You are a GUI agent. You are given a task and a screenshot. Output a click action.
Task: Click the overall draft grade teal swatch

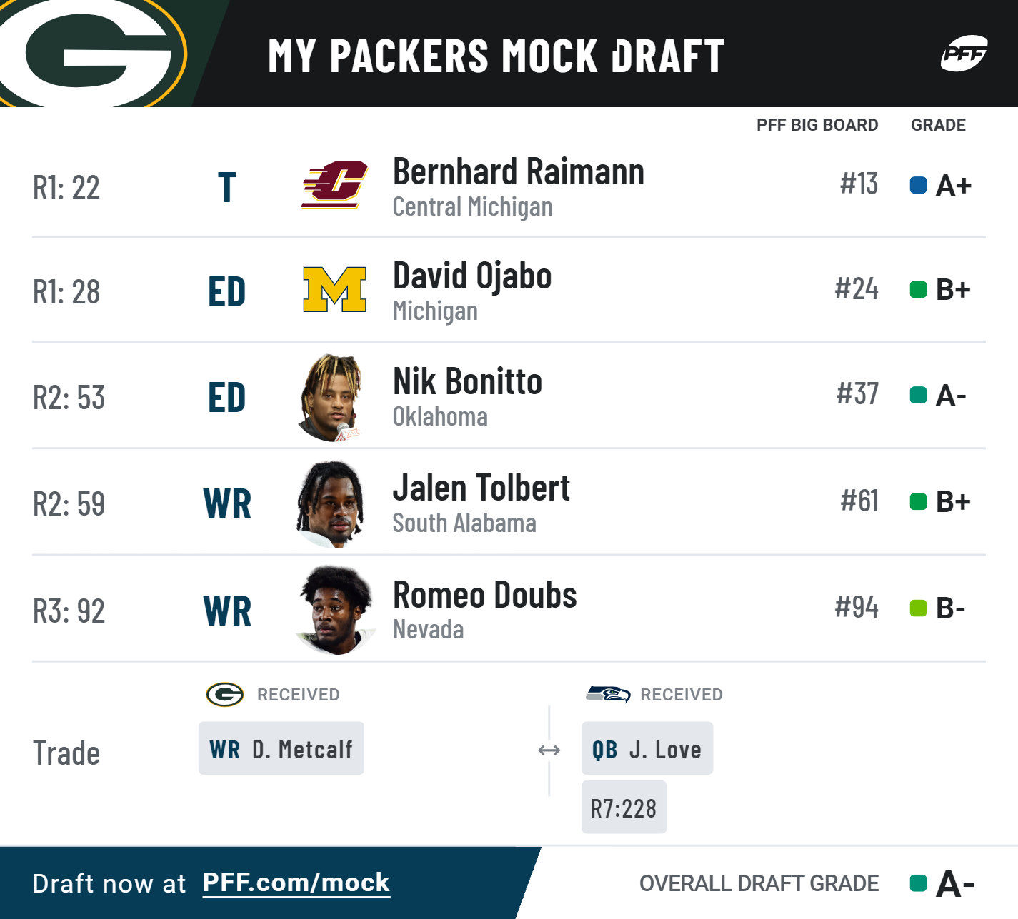coord(918,883)
